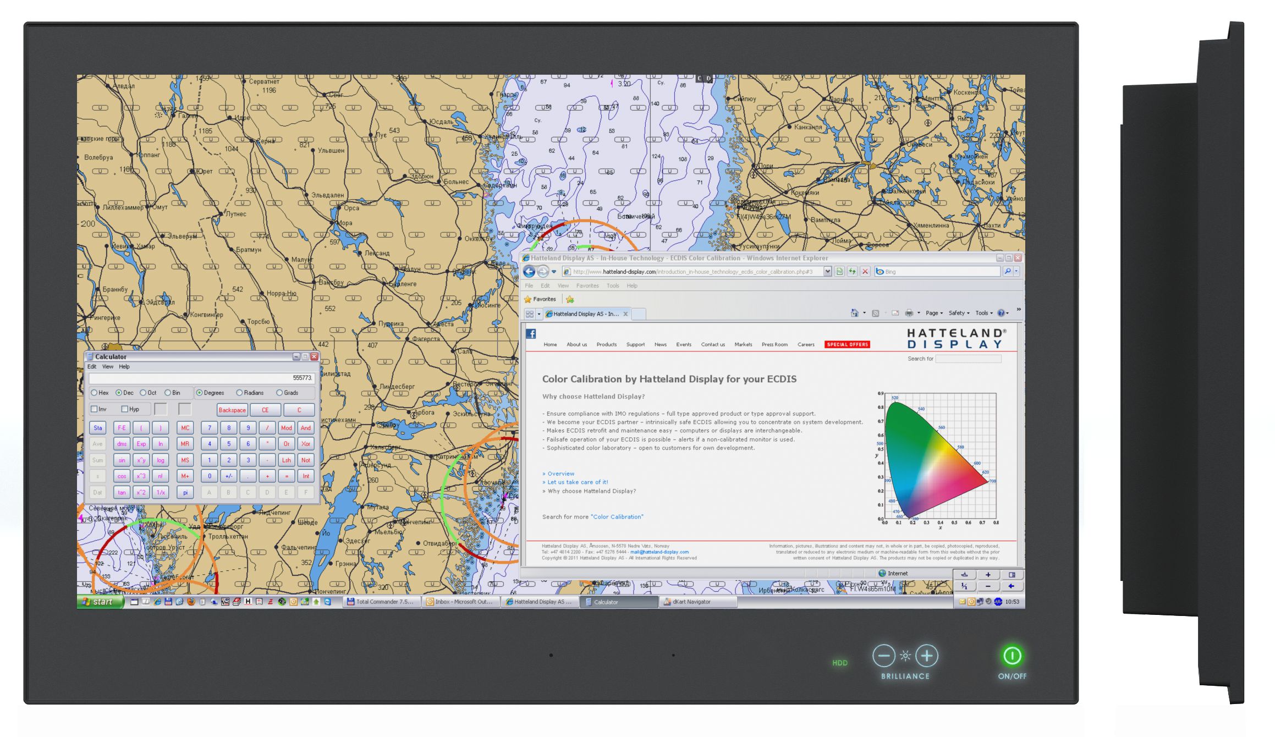Click the "Search for" field on Hatteland page

(969, 359)
